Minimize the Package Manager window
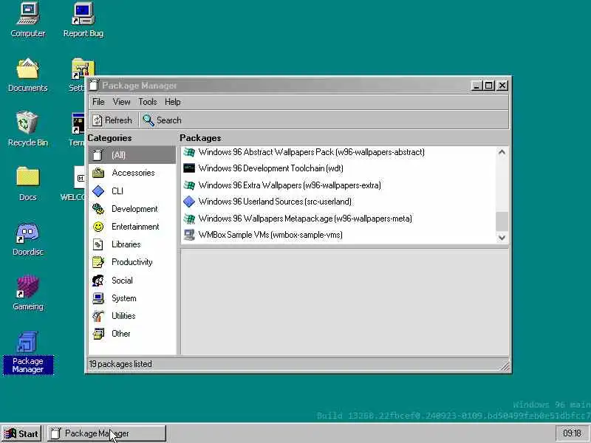The width and height of the screenshot is (591, 443). coord(476,86)
